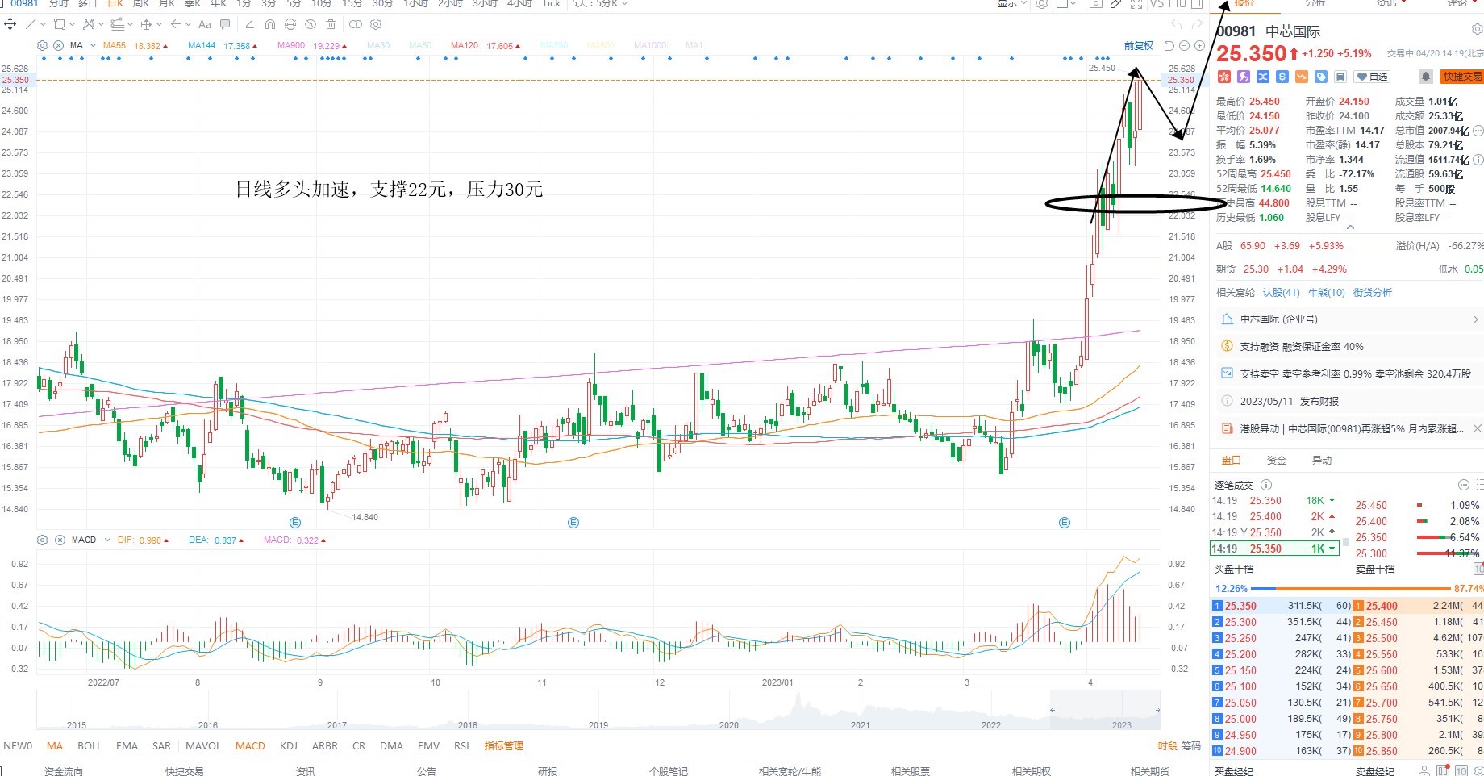Open chart settings gear near 显示
Image resolution: width=1484 pixels, height=776 pixels.
point(1041,4)
